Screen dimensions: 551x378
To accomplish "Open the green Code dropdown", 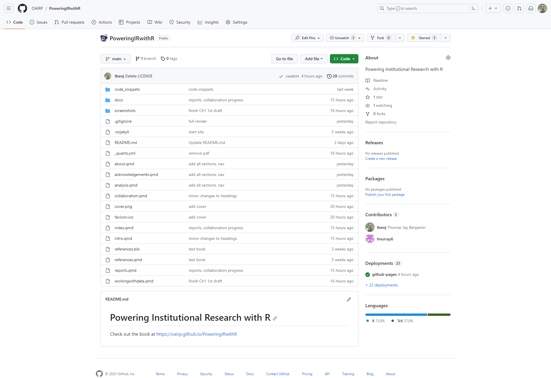I will [344, 59].
